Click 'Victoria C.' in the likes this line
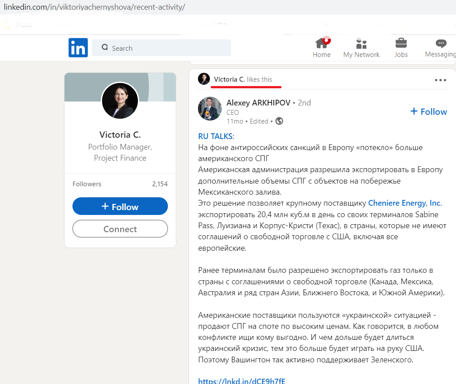The height and width of the screenshot is (384, 456). [x=229, y=79]
